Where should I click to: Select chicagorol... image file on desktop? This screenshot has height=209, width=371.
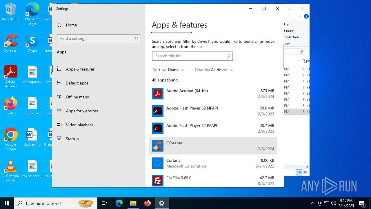[32, 75]
